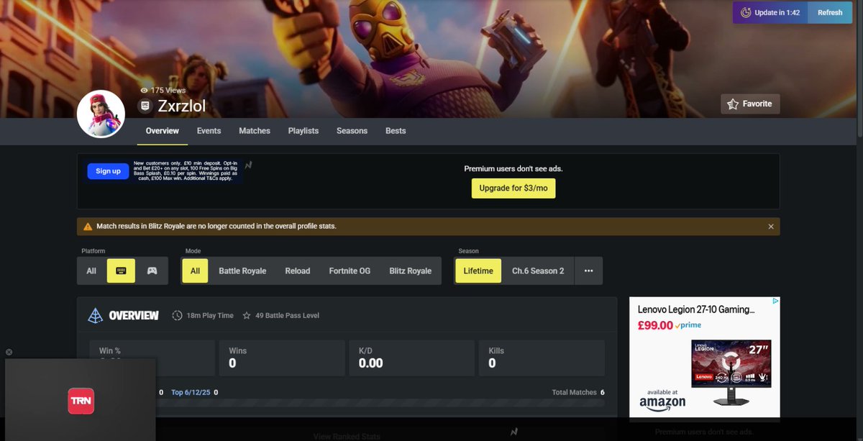The height and width of the screenshot is (441, 863).
Task: Click the Refresh button
Action: click(830, 12)
